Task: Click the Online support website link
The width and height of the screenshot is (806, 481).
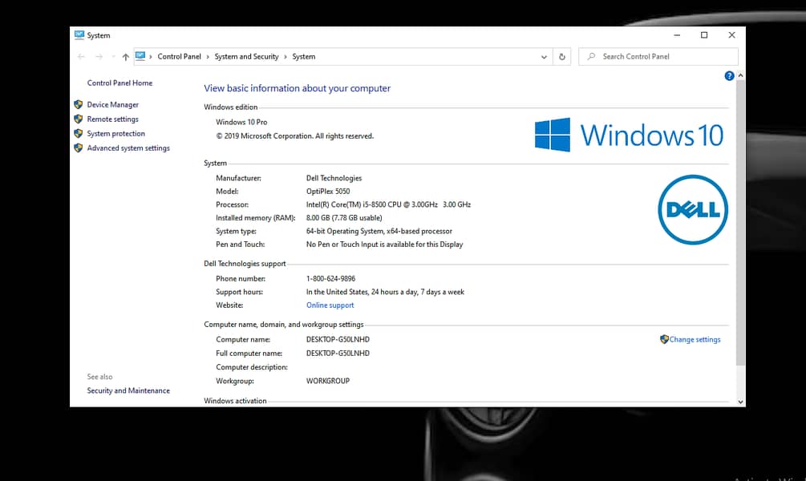Action: [330, 305]
